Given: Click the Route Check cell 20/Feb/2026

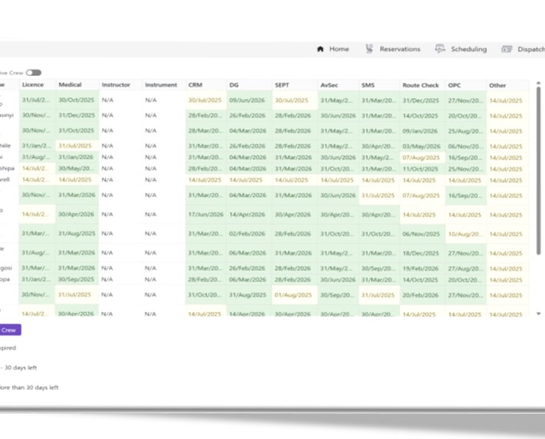Looking at the screenshot, I should (x=421, y=295).
